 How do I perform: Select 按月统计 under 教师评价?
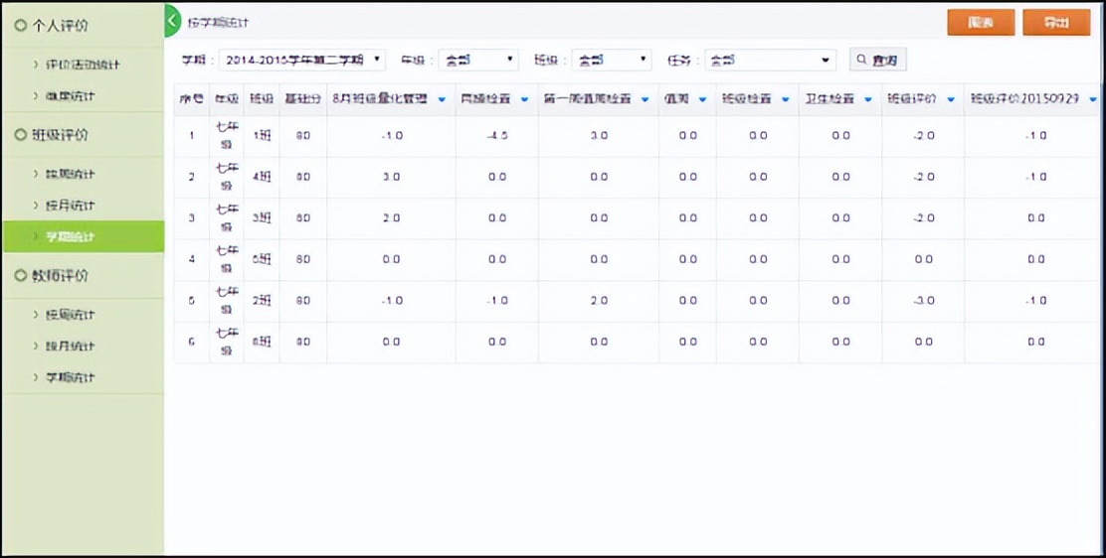[71, 346]
